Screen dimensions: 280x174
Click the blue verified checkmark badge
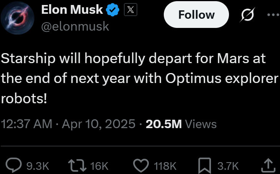coord(112,10)
